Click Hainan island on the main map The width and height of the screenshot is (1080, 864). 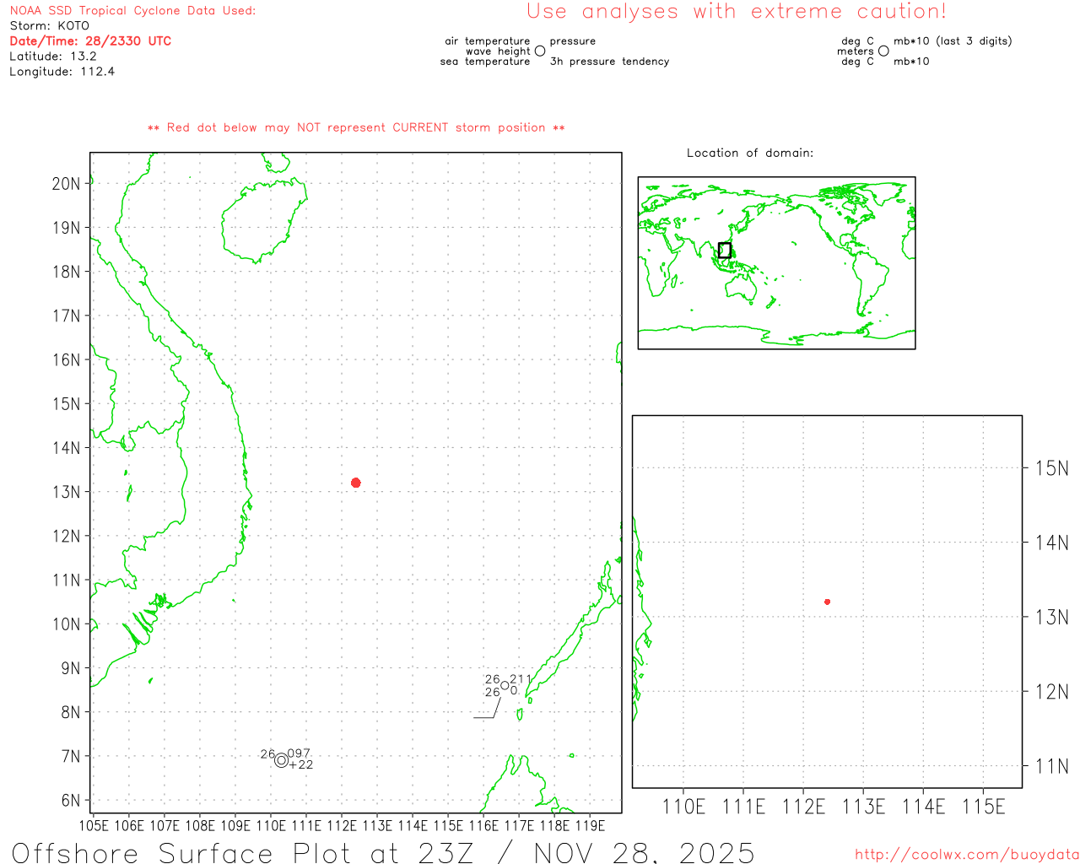(x=262, y=219)
